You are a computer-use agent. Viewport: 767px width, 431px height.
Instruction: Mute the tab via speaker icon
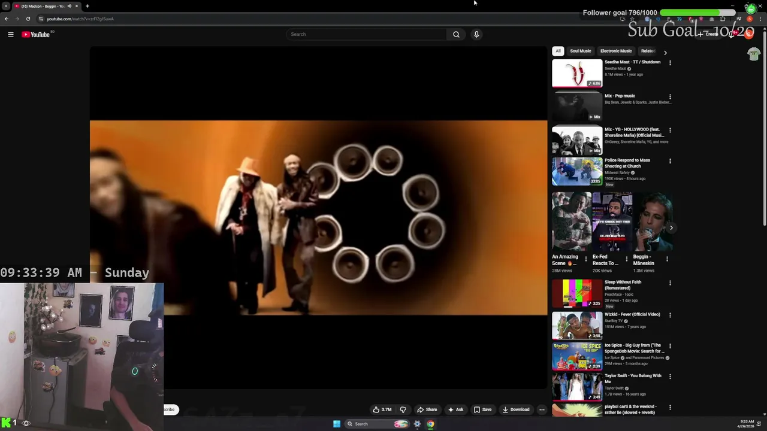69,6
